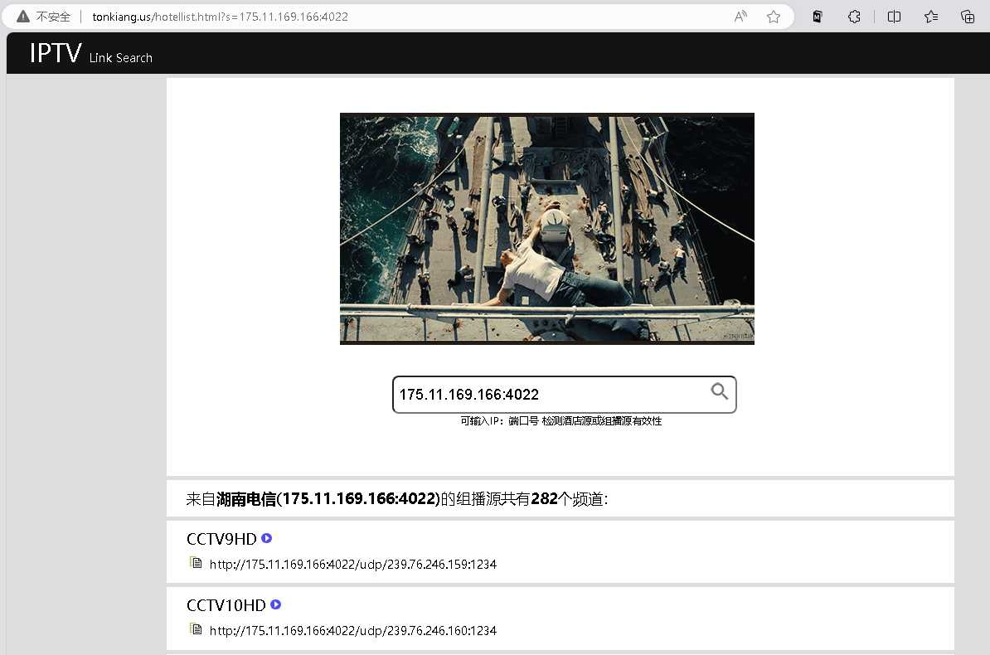Add page to favorites with star icon
Viewport: 990px width, 655px height.
click(x=774, y=17)
